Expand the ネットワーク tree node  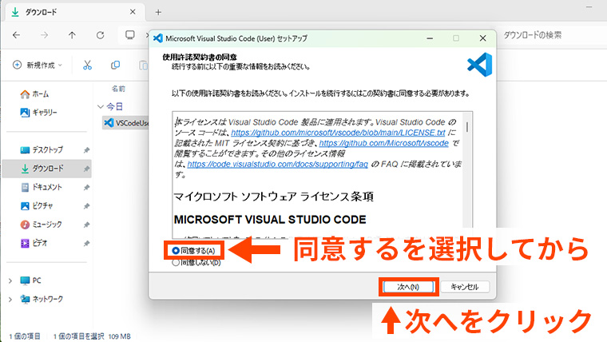[10, 299]
